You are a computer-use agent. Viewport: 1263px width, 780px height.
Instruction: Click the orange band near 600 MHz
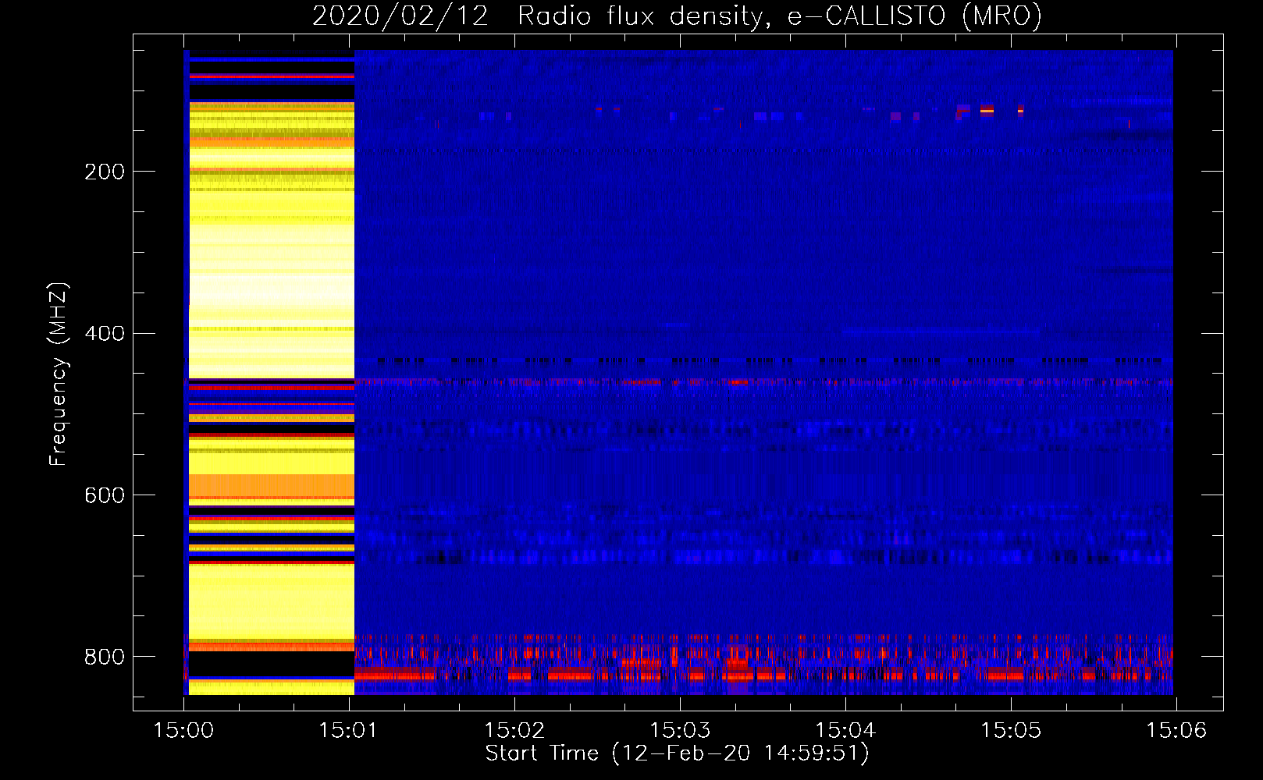click(271, 486)
